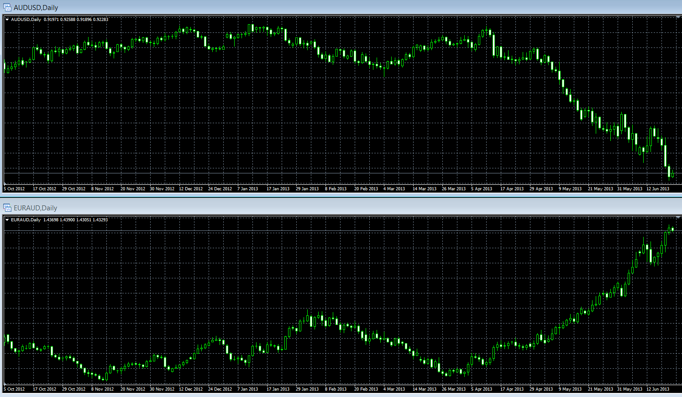The image size is (682, 397).
Task: Click 20 Feb 2013 on AUDUSD time axis
Action: pos(366,189)
